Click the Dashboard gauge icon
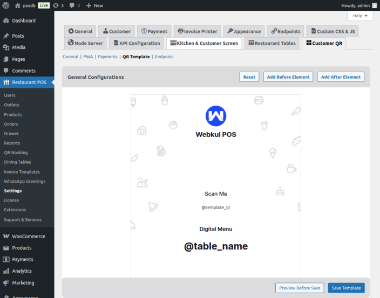380x298 pixels. 6,20
